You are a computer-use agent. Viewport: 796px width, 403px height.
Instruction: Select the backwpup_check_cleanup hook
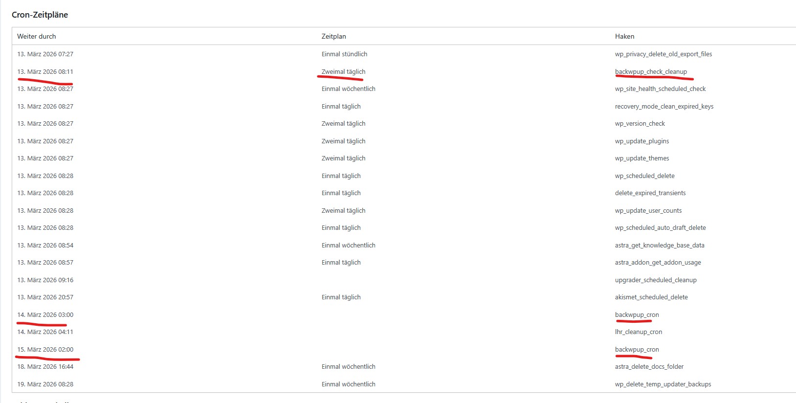651,71
